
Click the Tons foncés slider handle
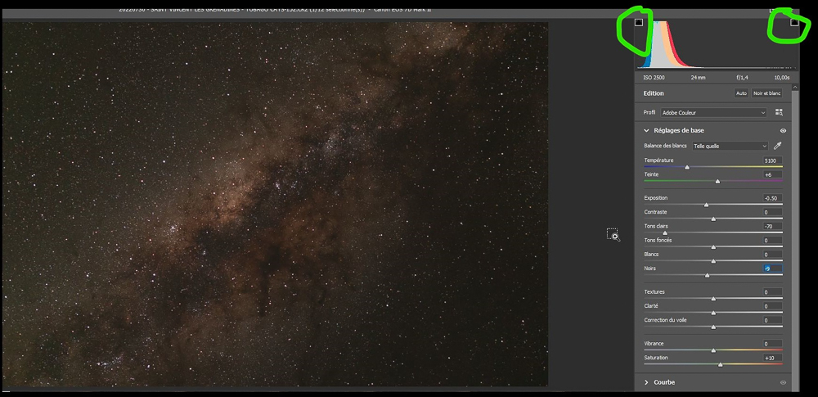coord(713,247)
